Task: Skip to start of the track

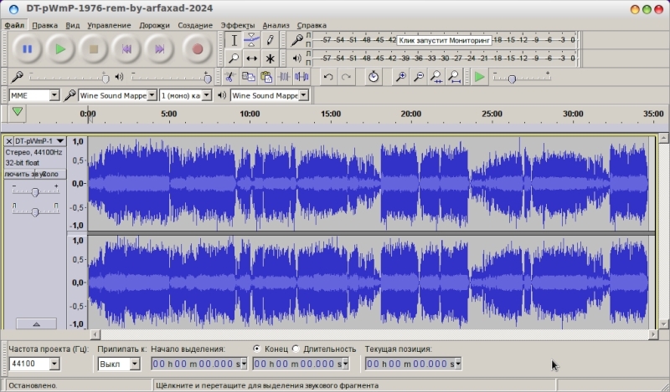Action: pos(126,49)
